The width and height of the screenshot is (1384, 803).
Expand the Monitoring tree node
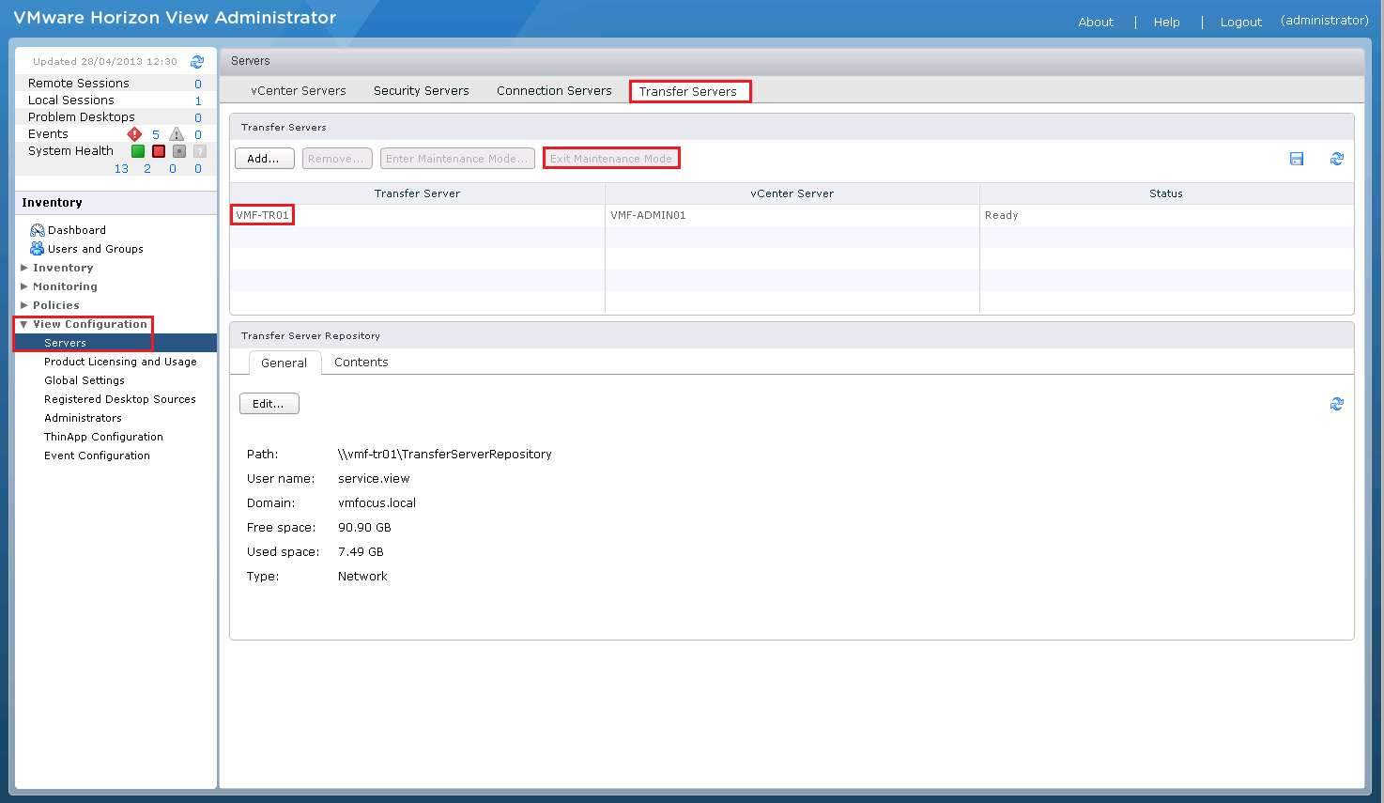[24, 286]
